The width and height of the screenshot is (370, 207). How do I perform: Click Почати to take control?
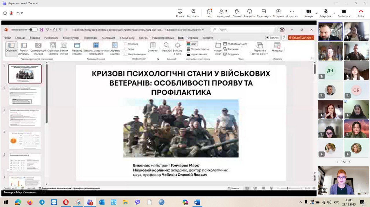pyautogui.click(x=180, y=13)
